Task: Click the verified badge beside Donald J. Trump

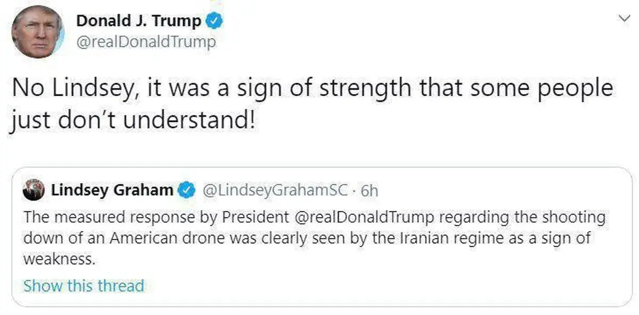Action: coord(215,21)
